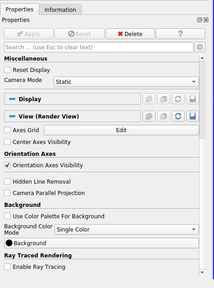Screen dimensions: 214x288
Task: Click save-as-default icon in Display section
Action: 192,99
